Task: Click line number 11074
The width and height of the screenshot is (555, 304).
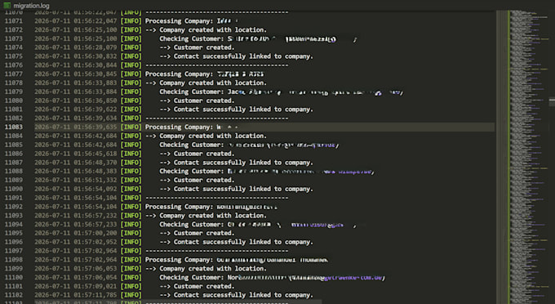Action: point(13,47)
